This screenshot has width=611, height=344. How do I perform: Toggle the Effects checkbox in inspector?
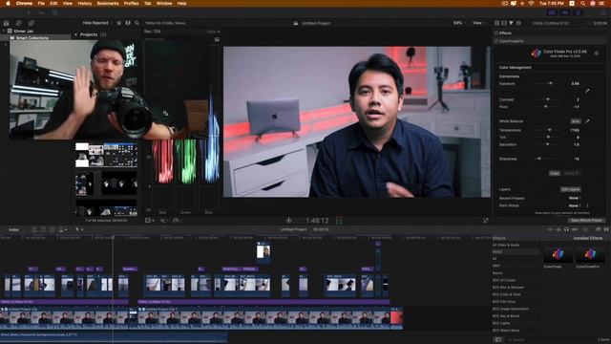click(x=496, y=33)
